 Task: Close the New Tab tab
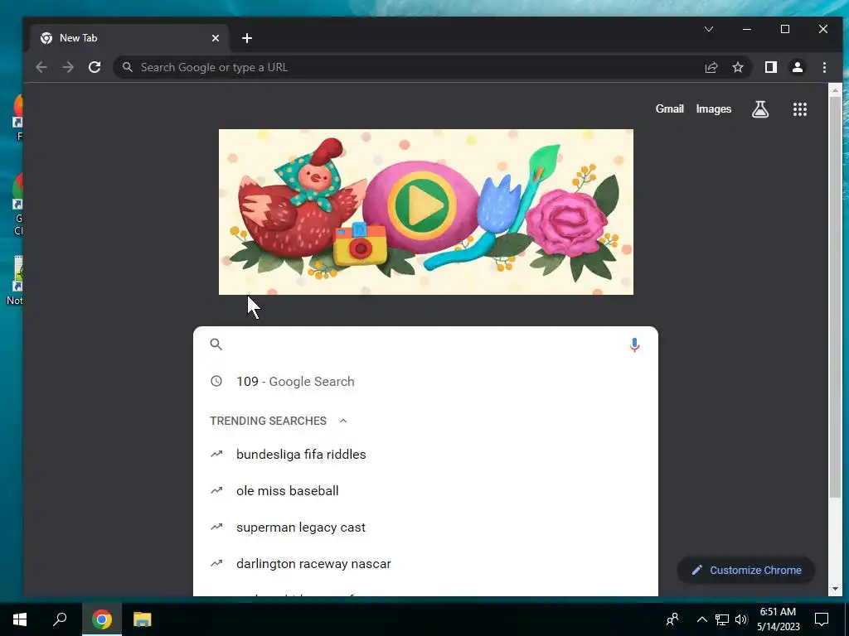[216, 38]
